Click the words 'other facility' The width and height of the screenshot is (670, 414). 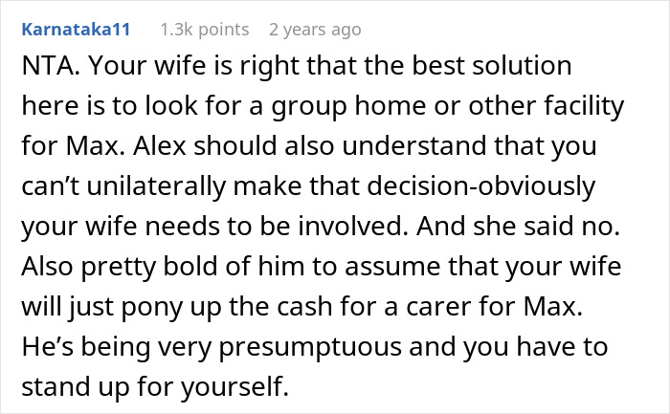[x=547, y=106]
